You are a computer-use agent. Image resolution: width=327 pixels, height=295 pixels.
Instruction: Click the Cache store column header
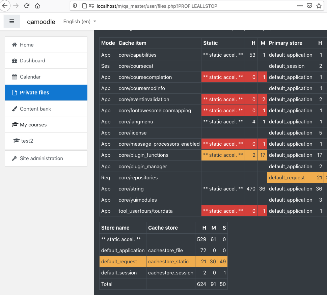point(171,228)
